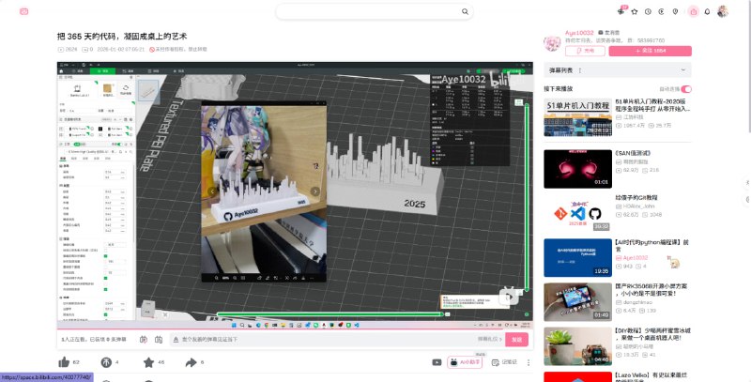The height and width of the screenshot is (382, 751).
Task: Open the AI assistant (AI小助手) tab
Action: (466, 361)
